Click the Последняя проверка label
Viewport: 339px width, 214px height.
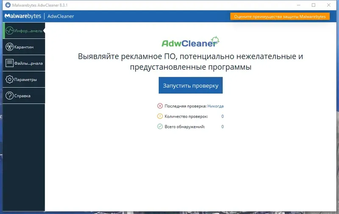point(186,106)
